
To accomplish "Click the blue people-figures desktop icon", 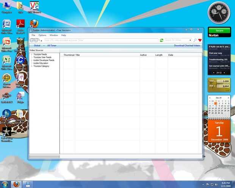I will click(7, 117).
